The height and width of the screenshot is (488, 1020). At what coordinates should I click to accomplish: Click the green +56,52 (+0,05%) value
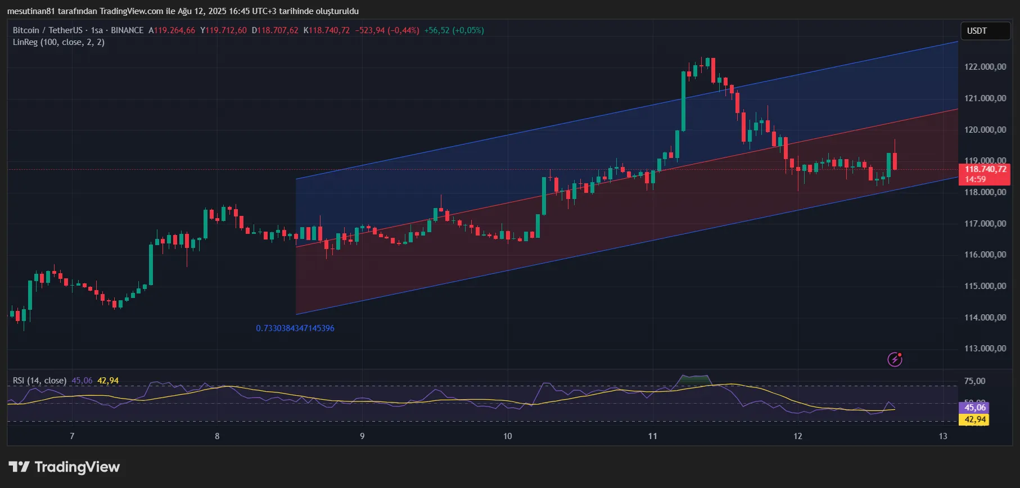pyautogui.click(x=454, y=30)
